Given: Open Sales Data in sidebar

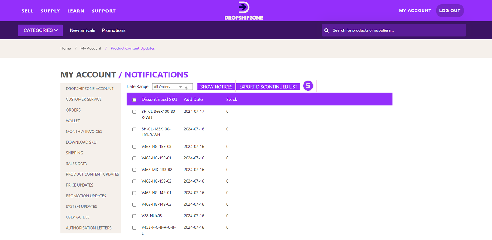Looking at the screenshot, I should coord(76,164).
